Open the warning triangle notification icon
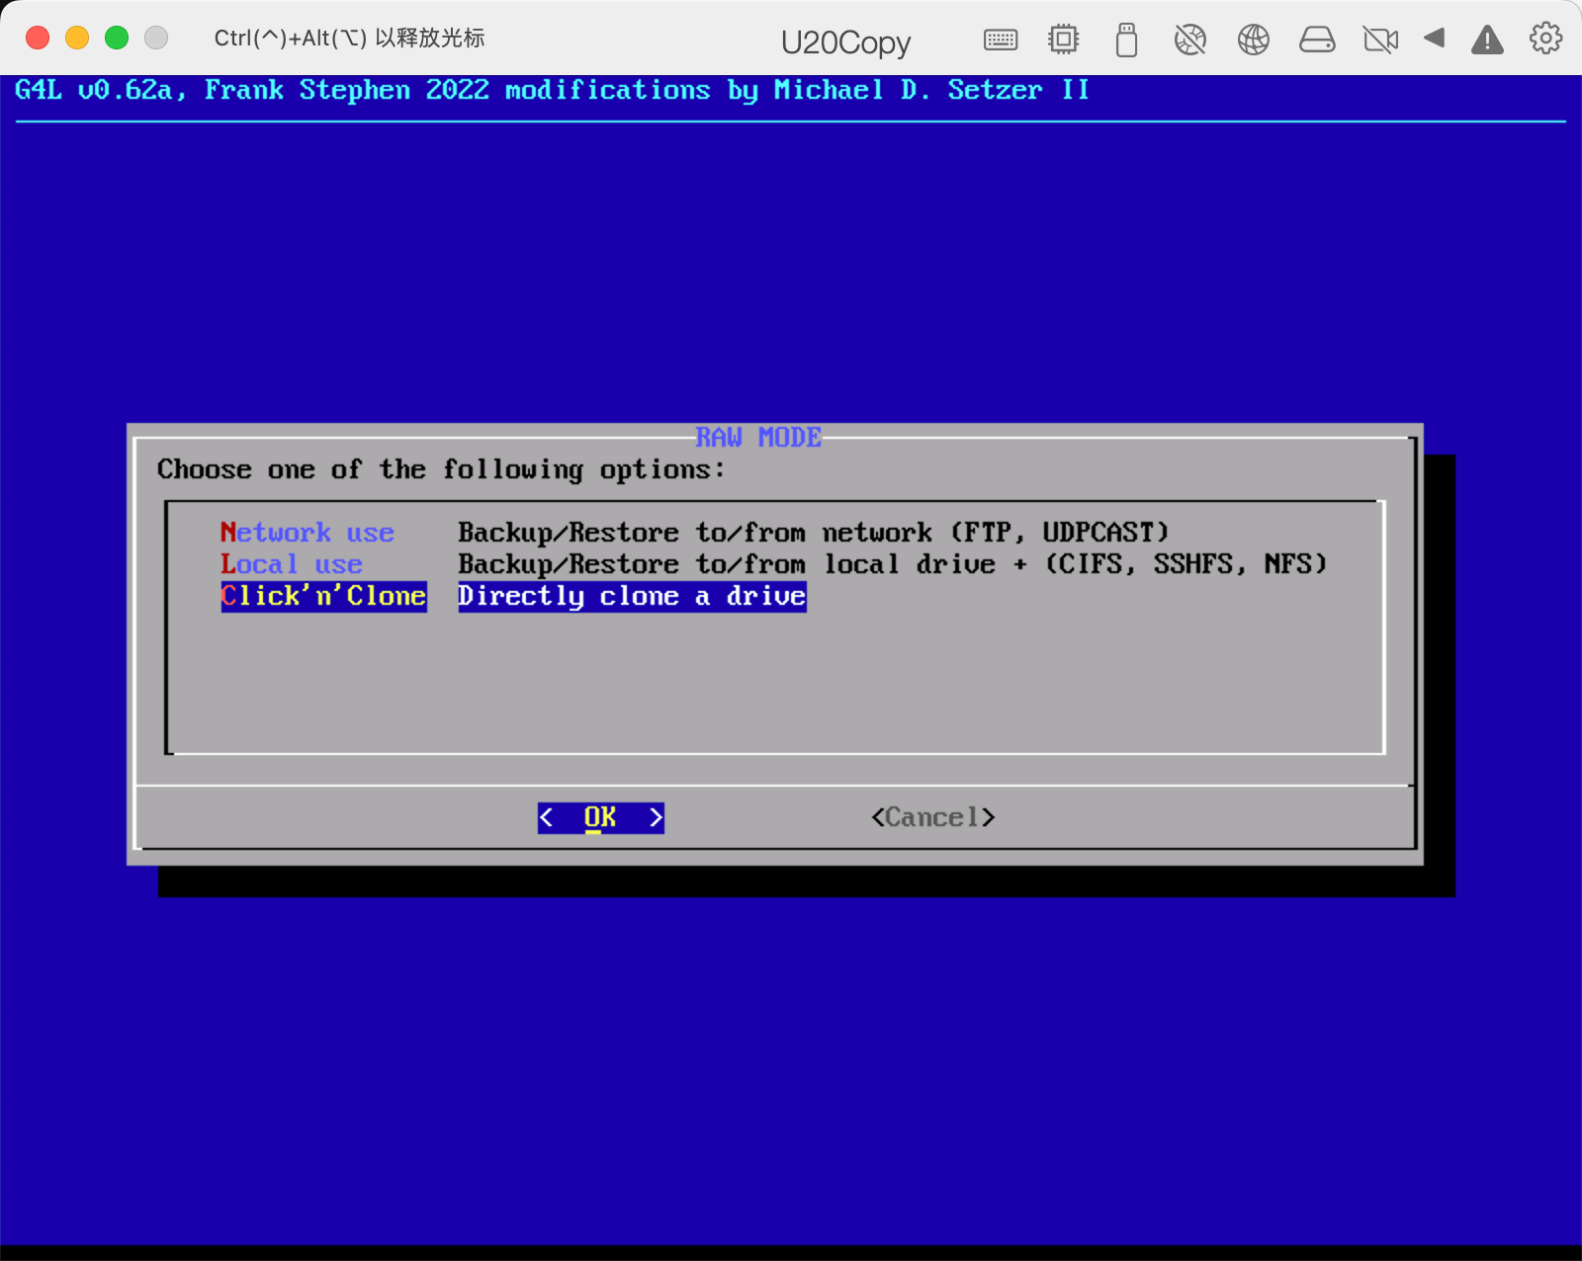 (x=1487, y=39)
